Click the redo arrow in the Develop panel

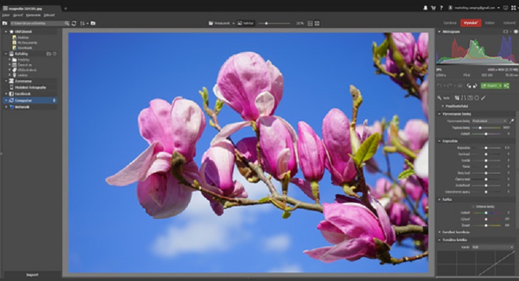pos(450,86)
